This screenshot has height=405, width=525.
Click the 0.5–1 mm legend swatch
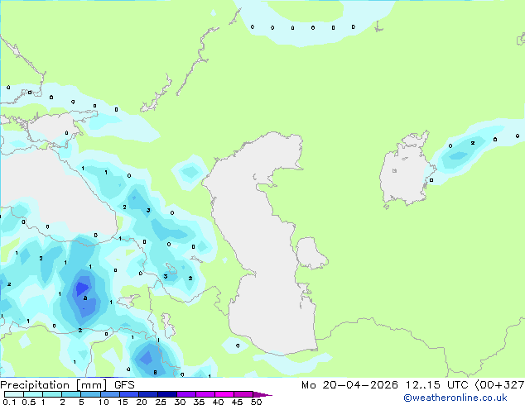(33, 394)
